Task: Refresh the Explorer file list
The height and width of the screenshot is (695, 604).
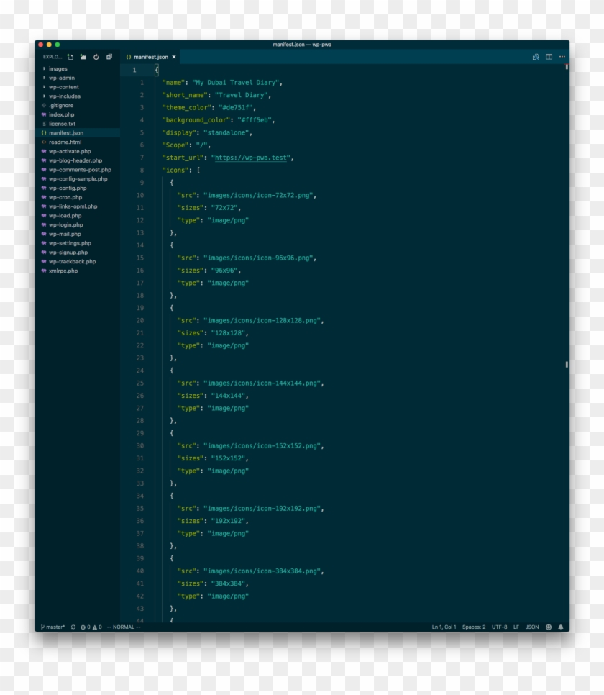Action: (96, 57)
